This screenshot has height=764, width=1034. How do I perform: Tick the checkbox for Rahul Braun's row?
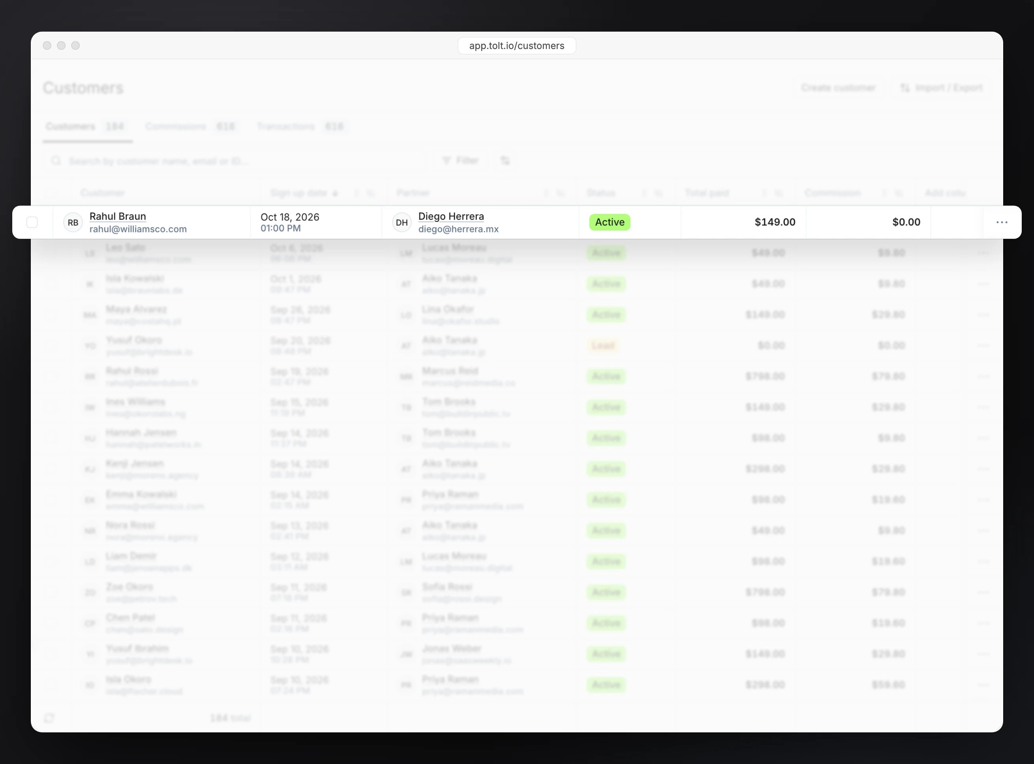[32, 223]
